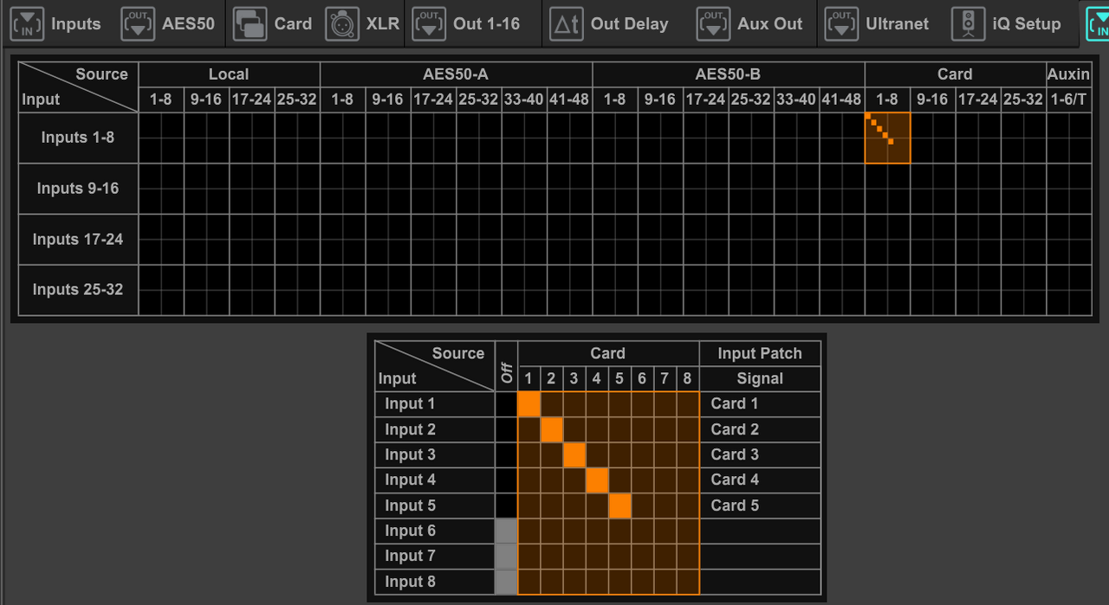The image size is (1109, 605).
Task: Select the Inputs 1-8 row
Action: click(78, 138)
